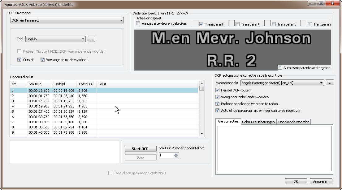This screenshot has width=342, height=190.
Task: Toggle Probeer onbekende woorden te raden
Action: pos(218,104)
